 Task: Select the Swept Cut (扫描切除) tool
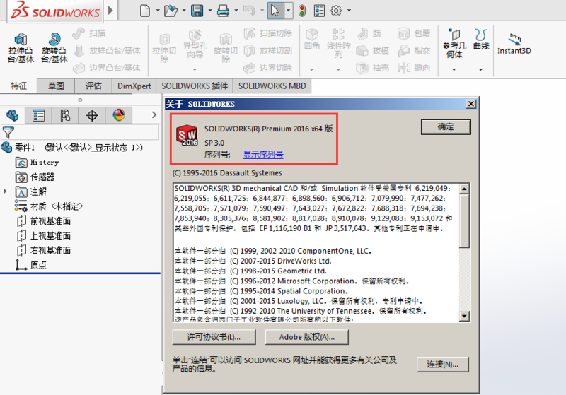tap(267, 33)
